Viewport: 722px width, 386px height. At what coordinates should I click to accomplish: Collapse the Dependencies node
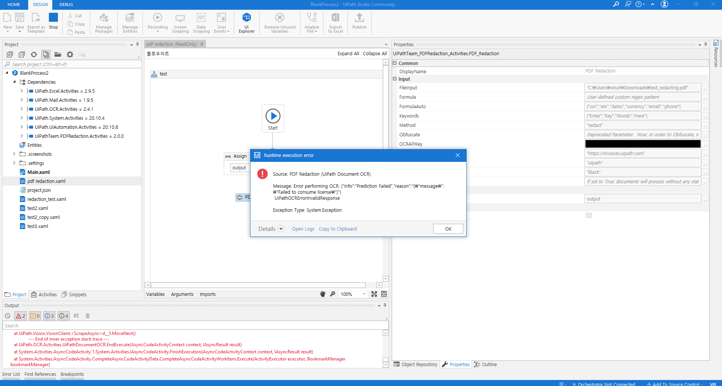click(x=14, y=82)
